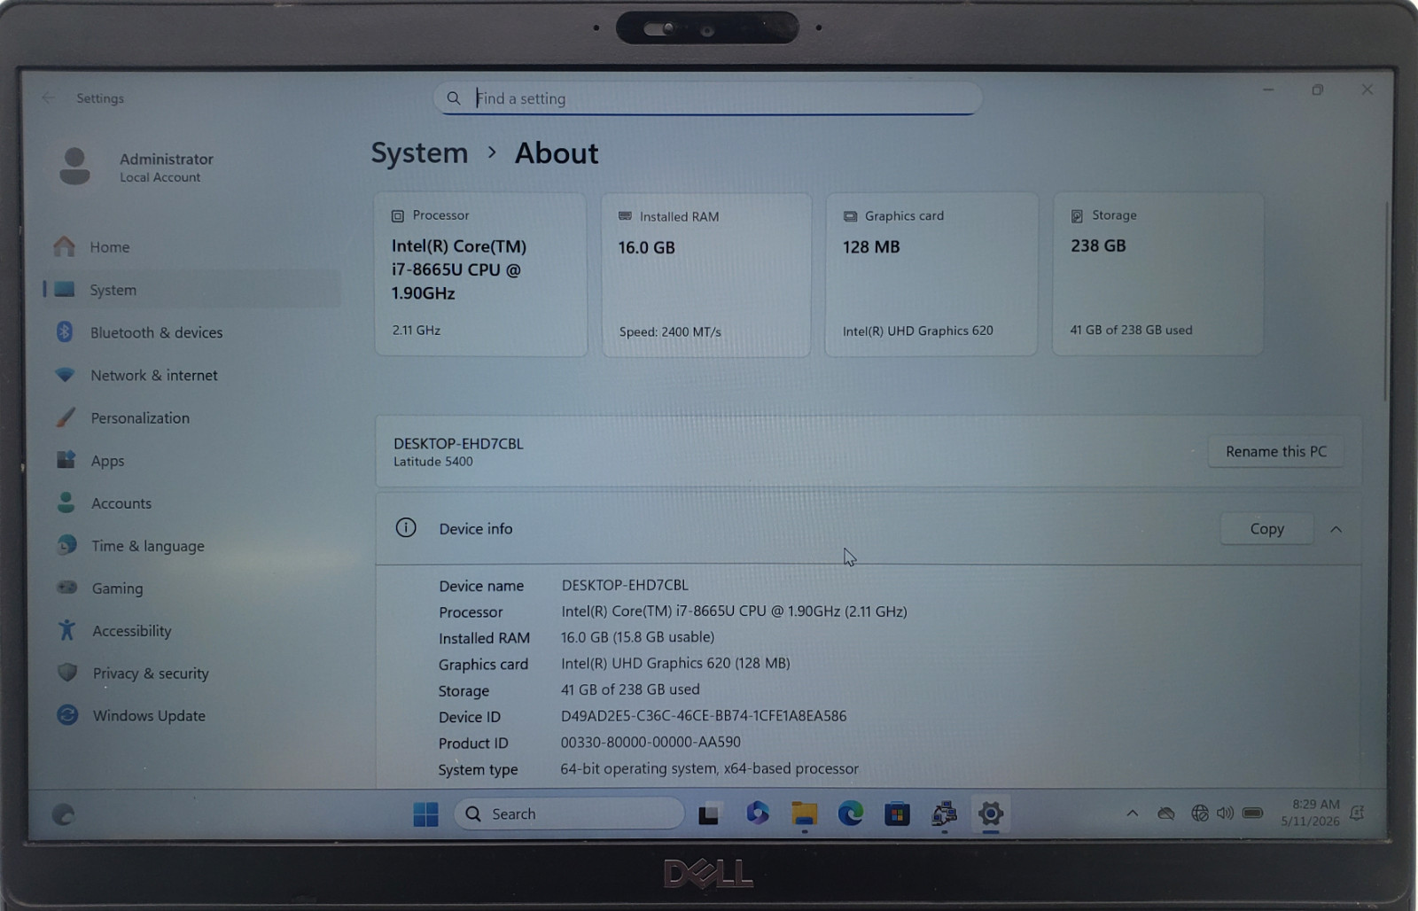Click the 41 GB of 238 GB used row value

tap(630, 689)
